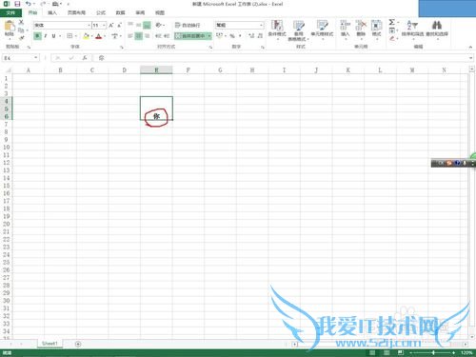Apply borders to the cell
Screen dimensions: 476x357
tap(69, 36)
